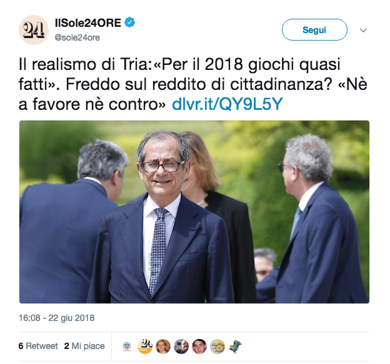Open the dark-haired young man's avatar

199,346
